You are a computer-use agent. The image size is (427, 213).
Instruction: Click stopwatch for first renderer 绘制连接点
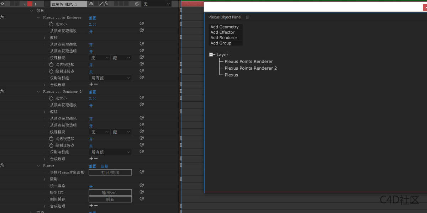[51, 71]
